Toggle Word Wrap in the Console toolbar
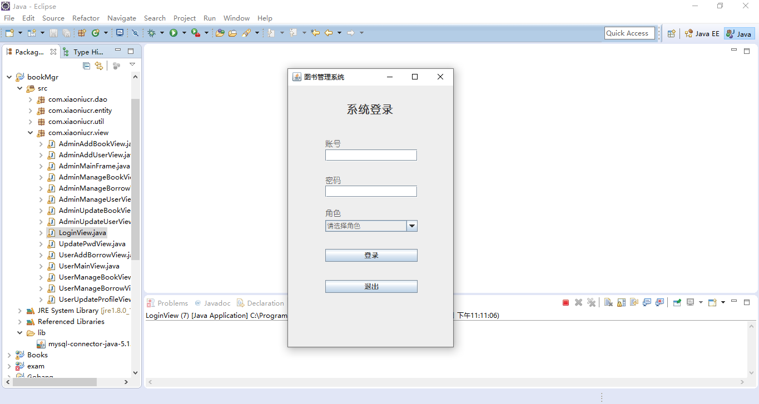Screen dimensions: 759x404 pos(634,302)
